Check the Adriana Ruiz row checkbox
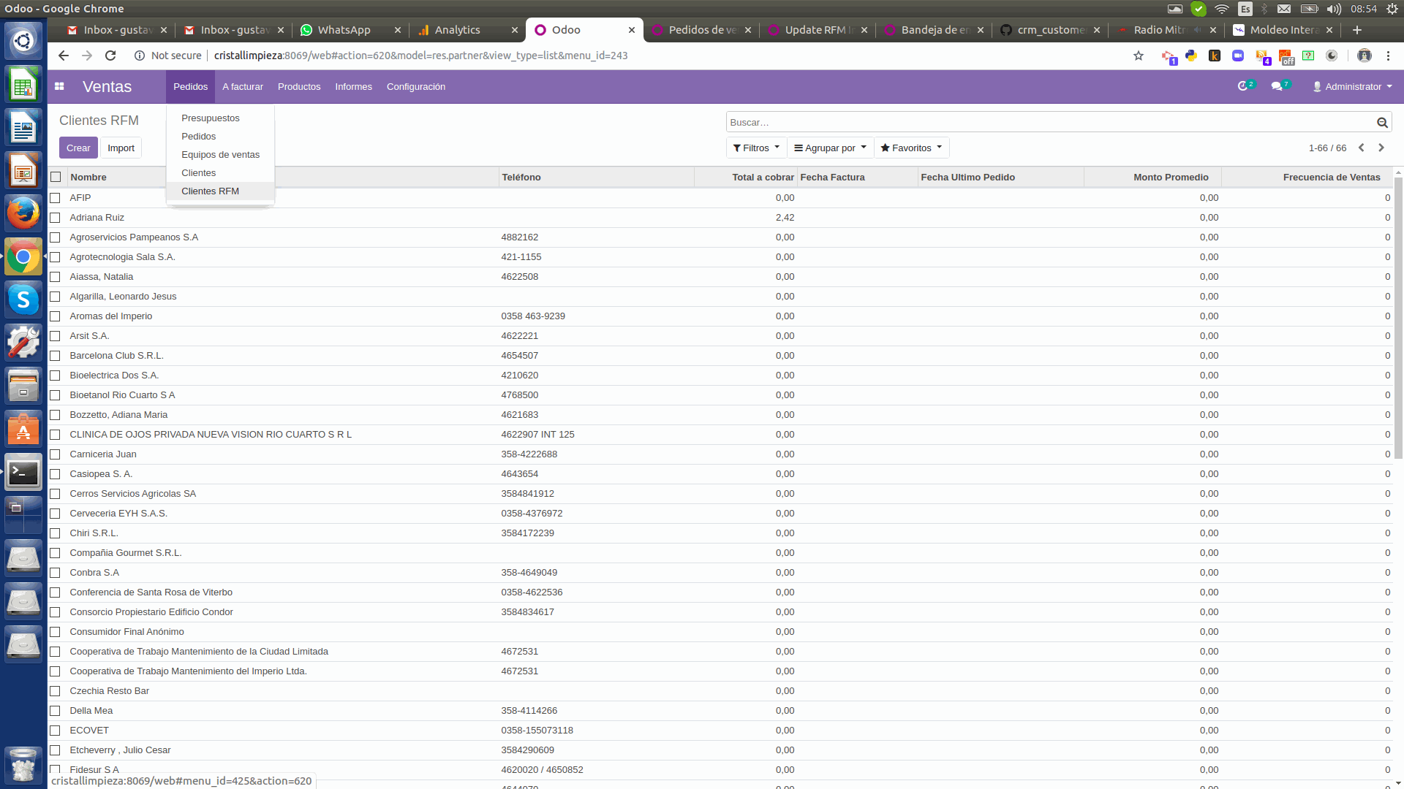The image size is (1404, 789). [x=56, y=218]
